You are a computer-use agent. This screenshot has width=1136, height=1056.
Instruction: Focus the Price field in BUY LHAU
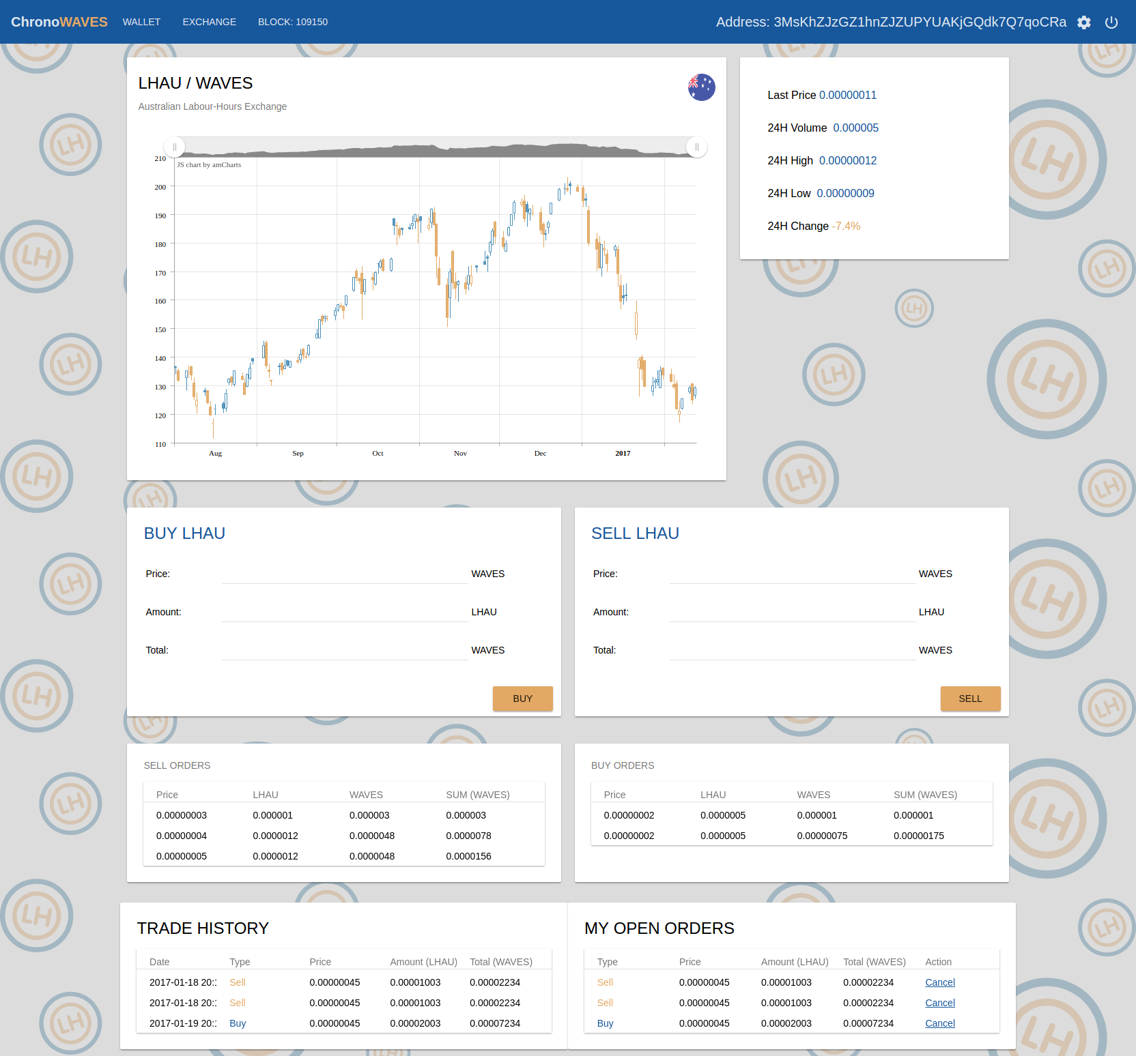coord(344,574)
